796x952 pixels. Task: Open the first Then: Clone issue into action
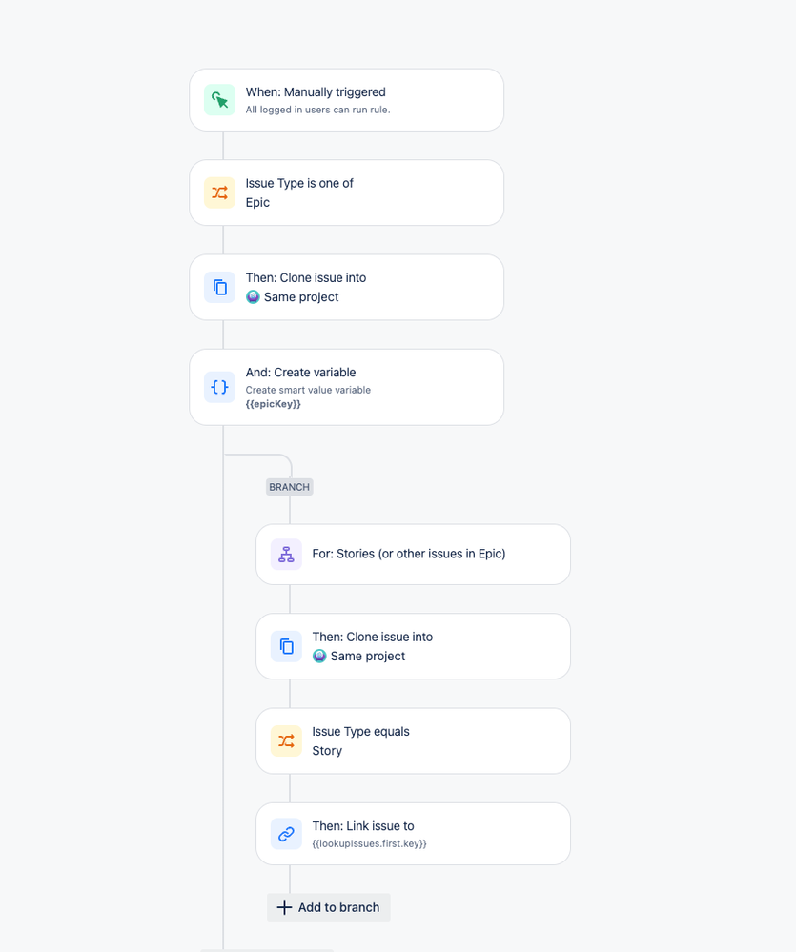tap(347, 287)
